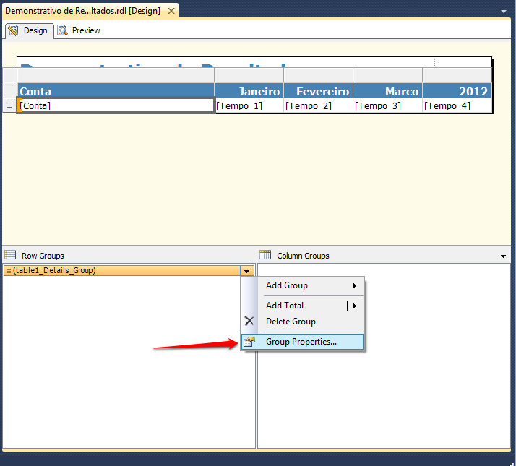Click the details row handle icon
516x466 pixels.
(9, 105)
